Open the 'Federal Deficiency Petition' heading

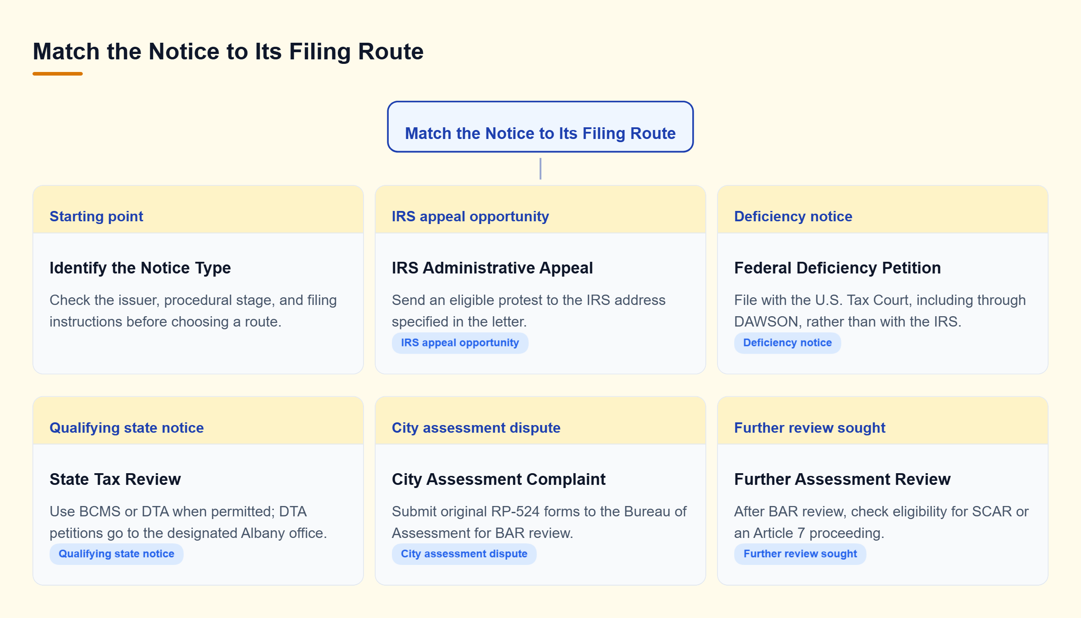pos(837,268)
